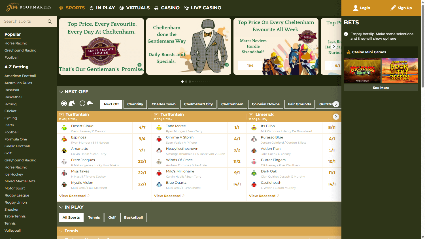Click Amanatto jockey silk icon
The width and height of the screenshot is (425, 239).
tap(64, 151)
